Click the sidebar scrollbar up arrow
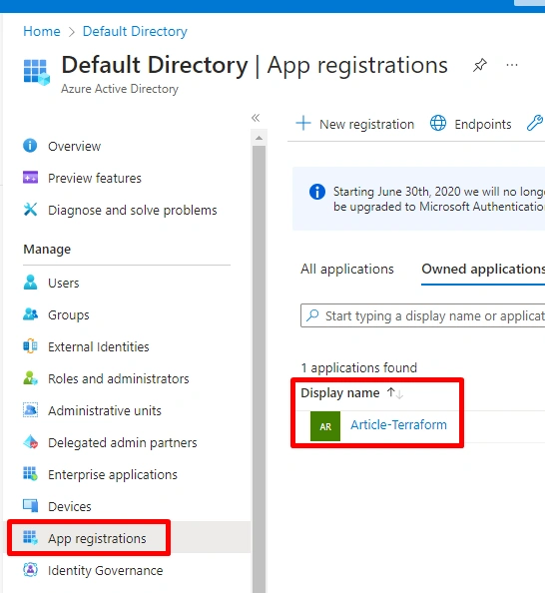The height and width of the screenshot is (593, 545). tap(260, 138)
